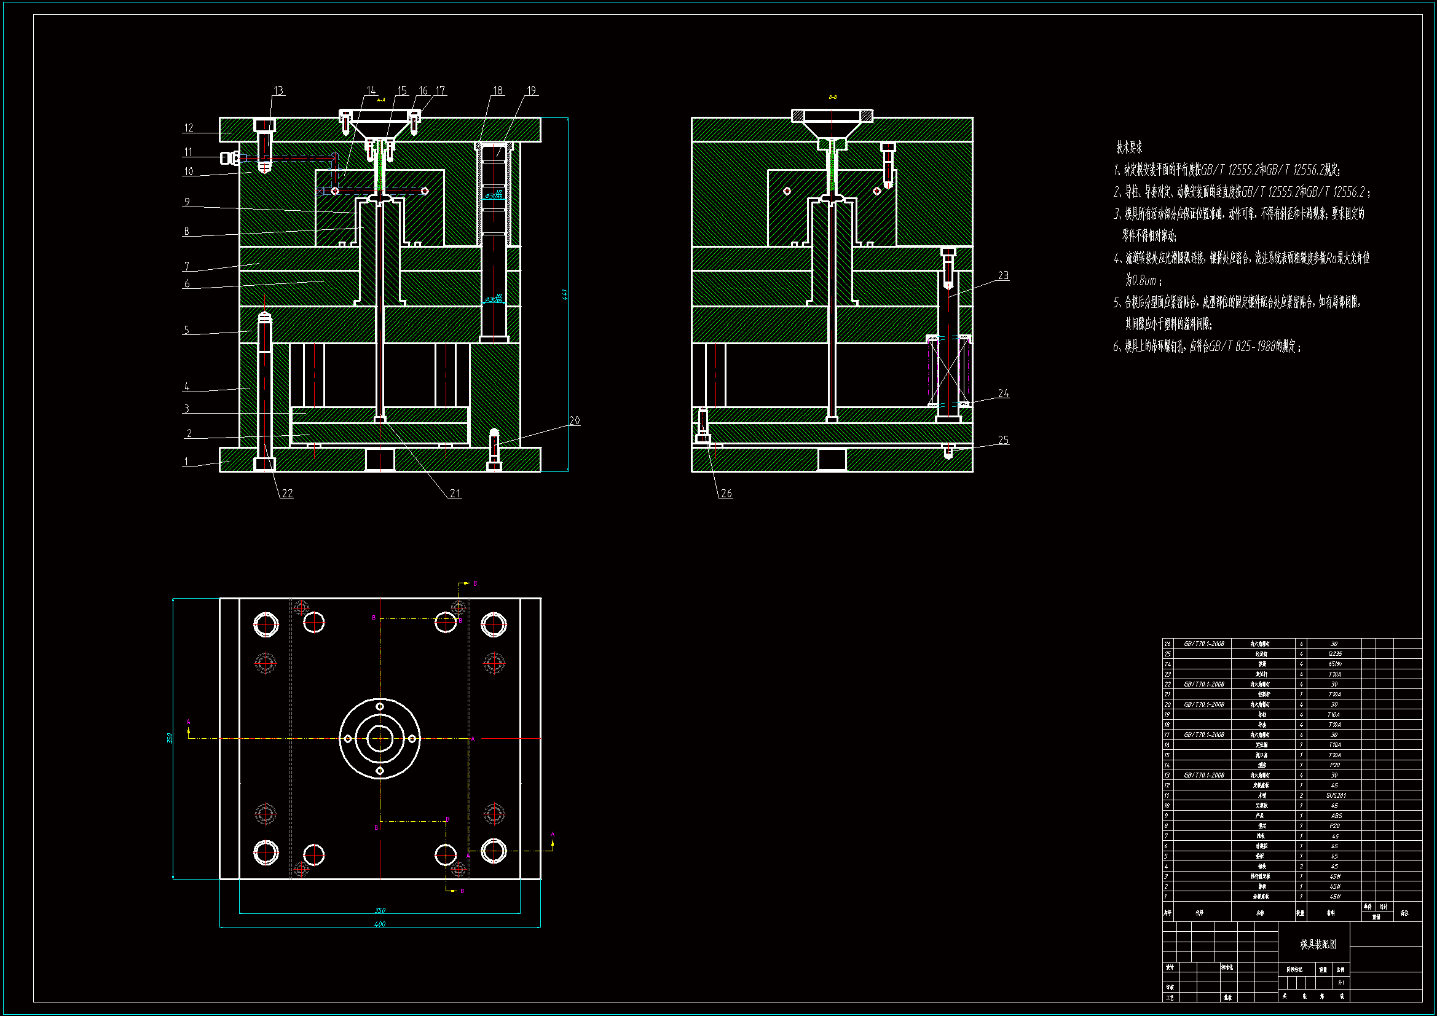Click part callout number 23
Screen dimensions: 1437x1016
(1003, 276)
